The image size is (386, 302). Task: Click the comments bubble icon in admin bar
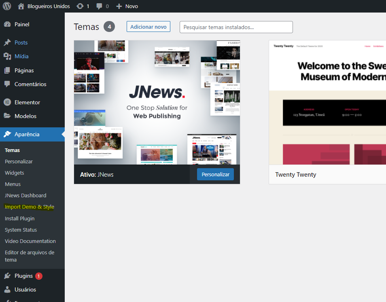tap(99, 6)
